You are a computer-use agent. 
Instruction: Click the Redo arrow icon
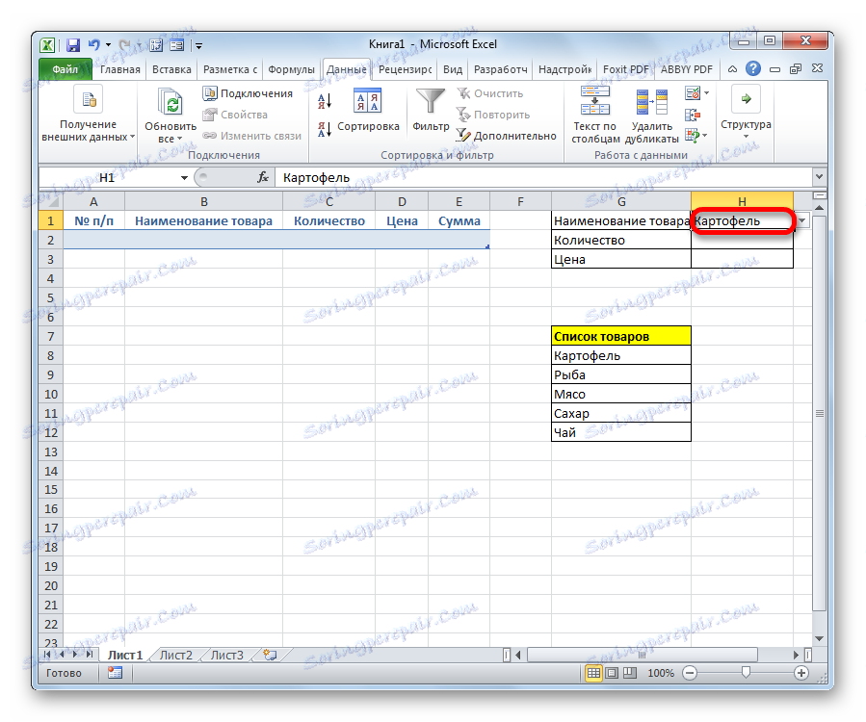click(x=125, y=44)
